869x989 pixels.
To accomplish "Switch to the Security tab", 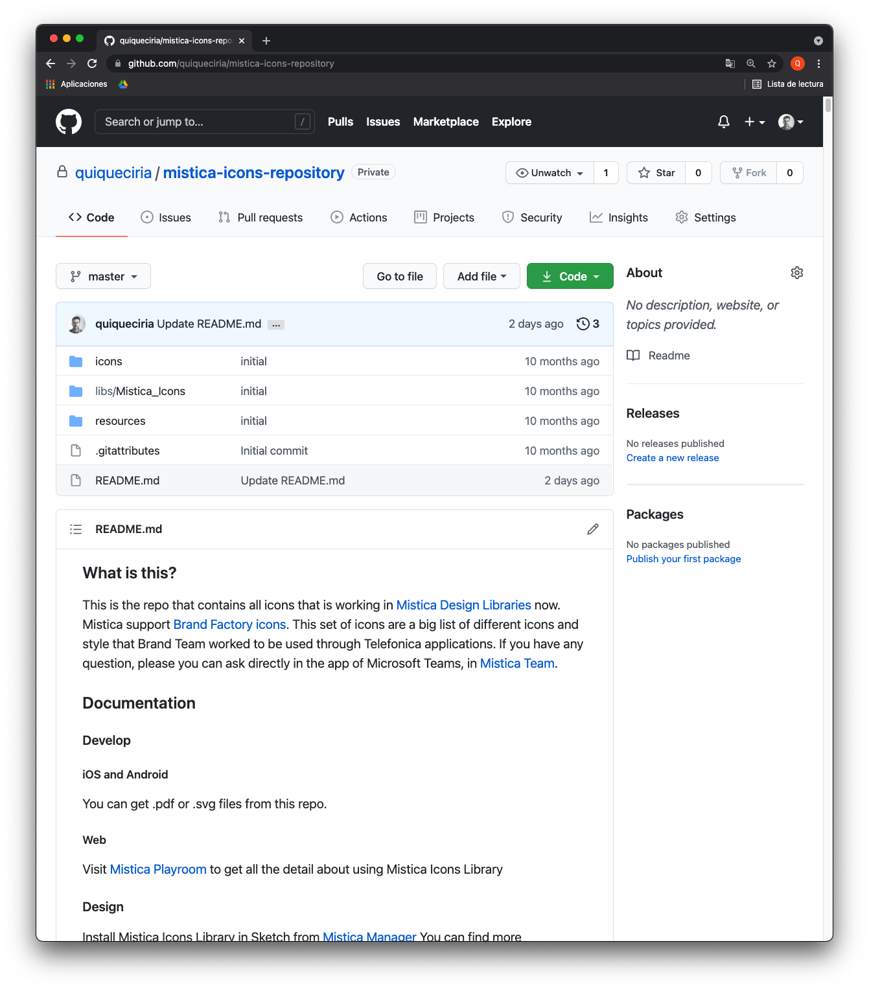I will pos(532,218).
